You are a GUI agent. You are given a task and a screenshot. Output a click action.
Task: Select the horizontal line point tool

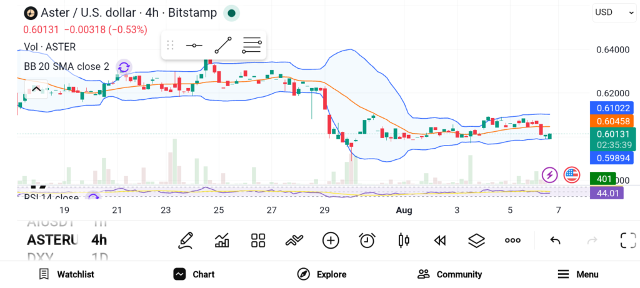[194, 45]
